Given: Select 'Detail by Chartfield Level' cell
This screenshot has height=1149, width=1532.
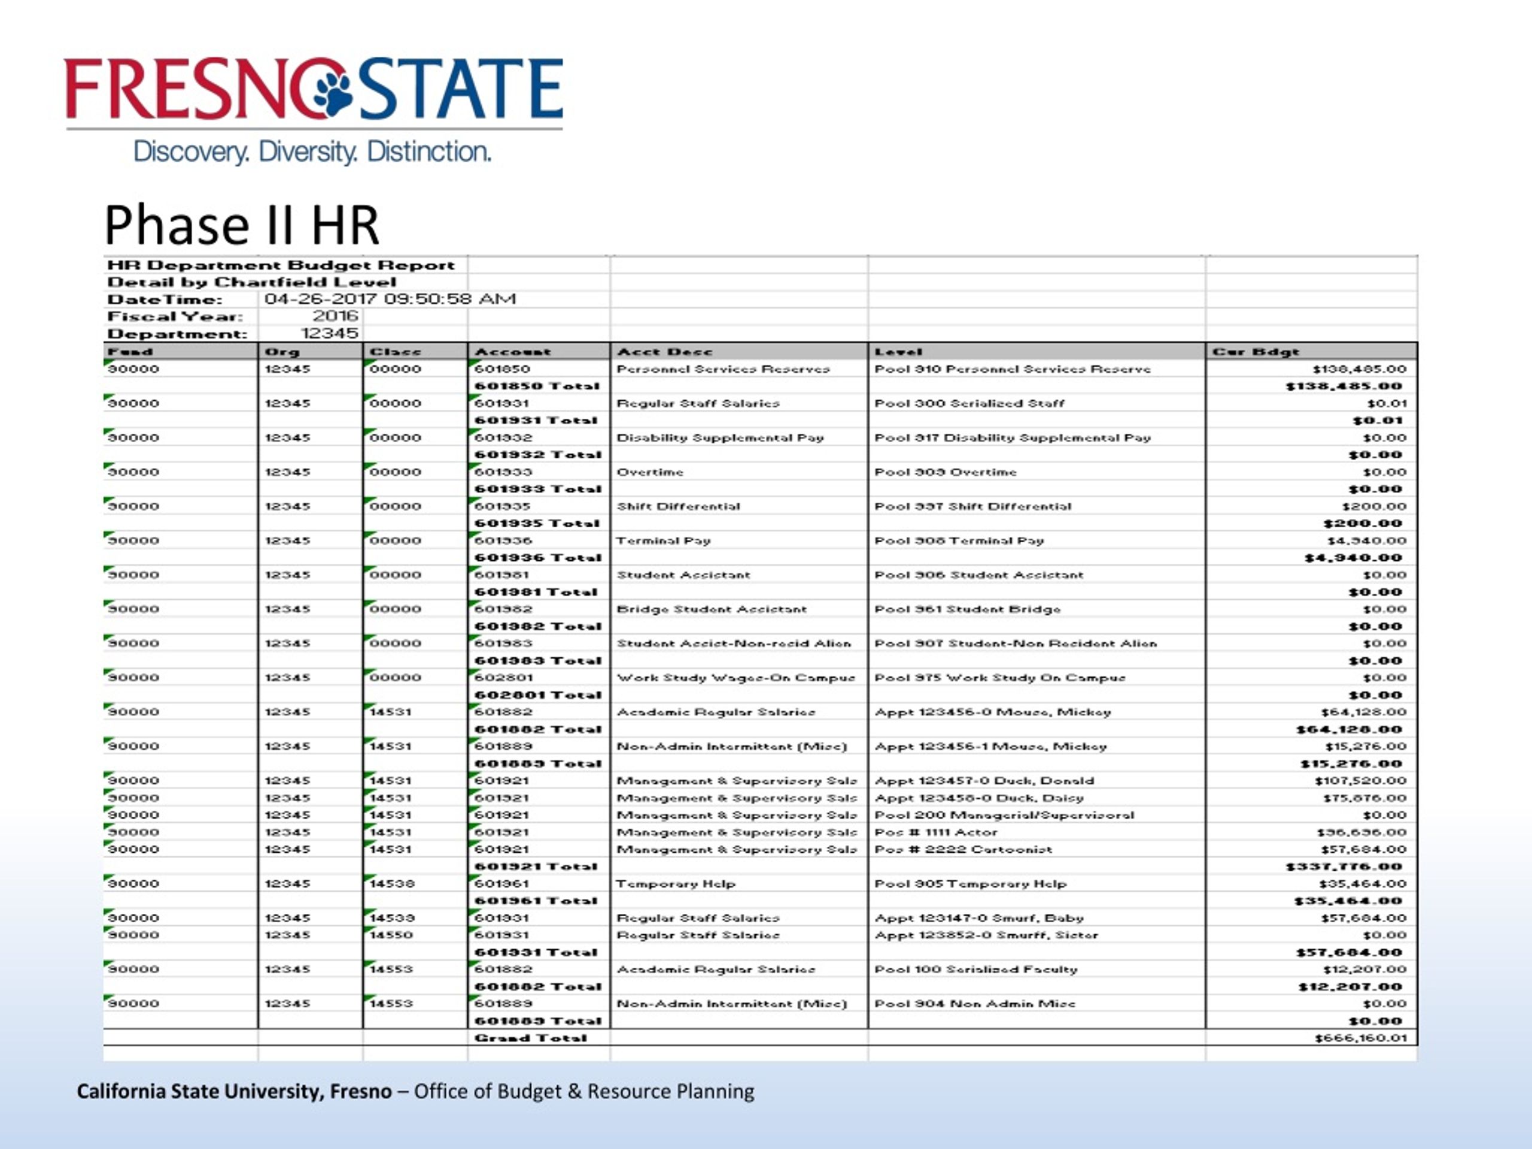Looking at the screenshot, I should 251,282.
